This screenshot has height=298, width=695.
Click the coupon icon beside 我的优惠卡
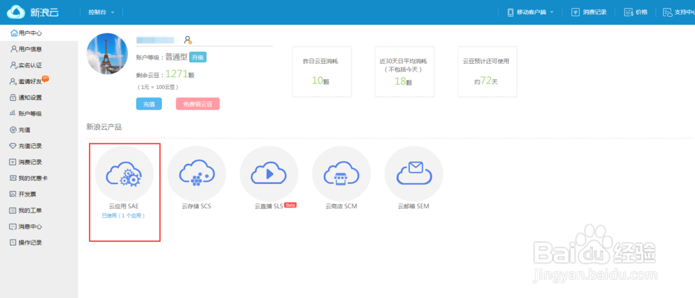tap(13, 178)
